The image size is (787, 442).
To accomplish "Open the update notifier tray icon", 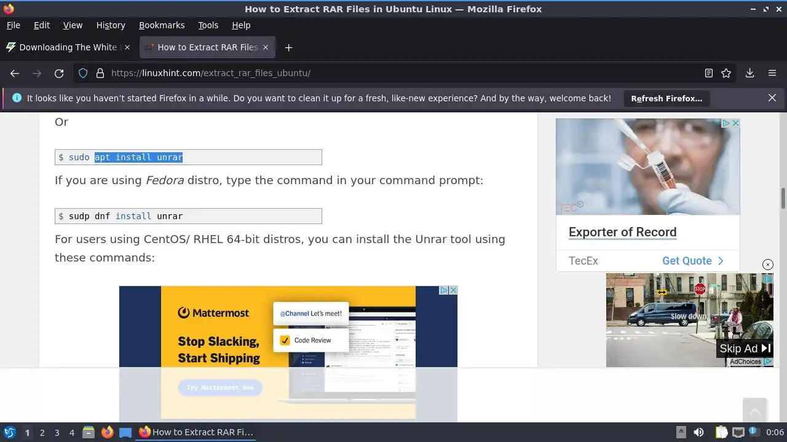I will [754, 432].
